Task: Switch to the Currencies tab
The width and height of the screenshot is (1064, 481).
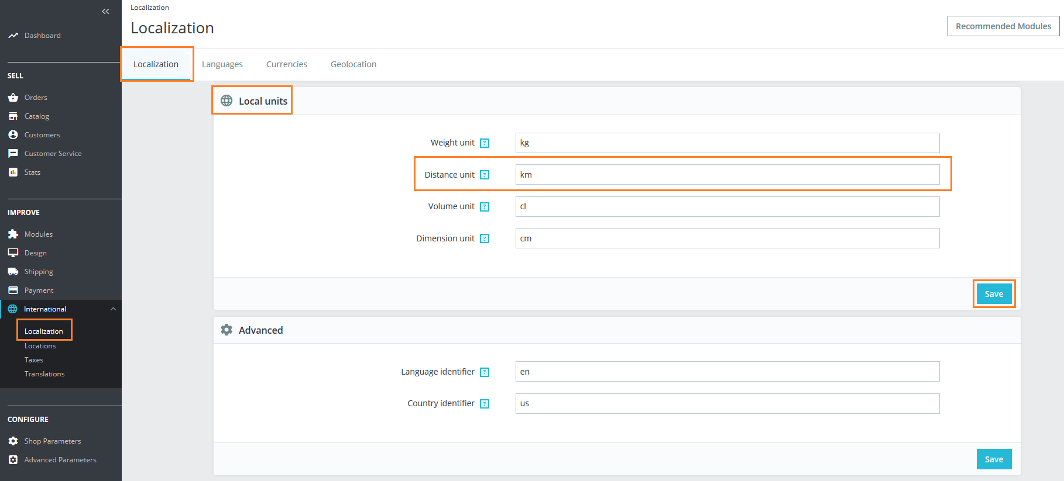Action: tap(286, 64)
